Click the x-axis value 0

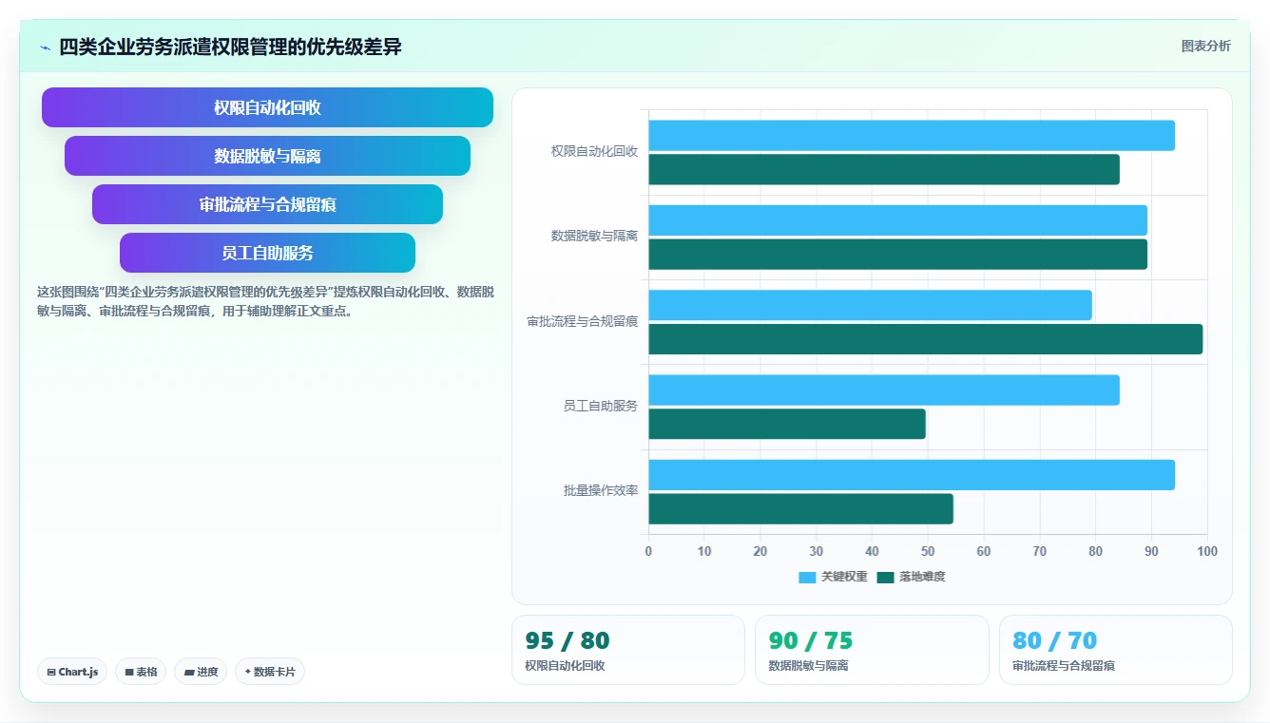tap(649, 551)
